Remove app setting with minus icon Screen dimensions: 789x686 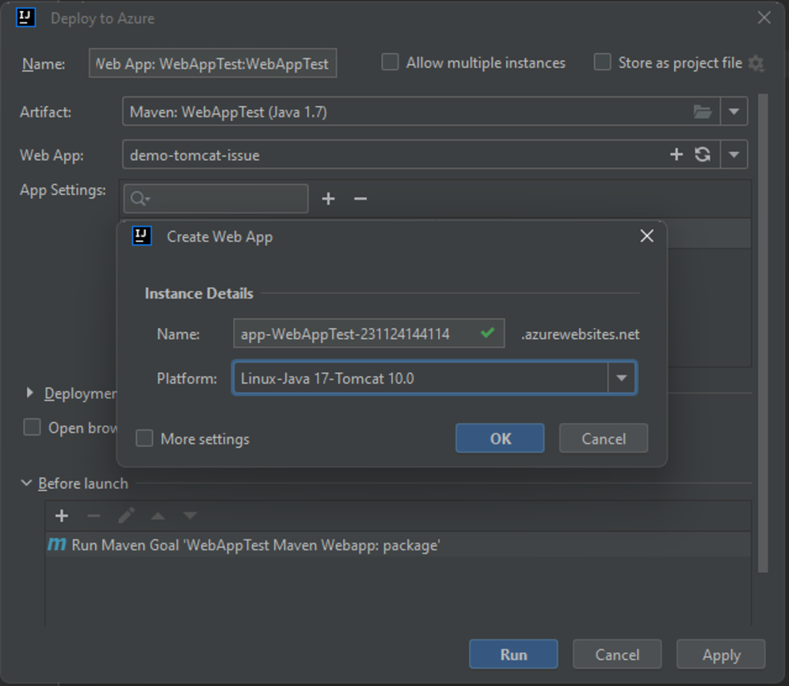pos(360,198)
